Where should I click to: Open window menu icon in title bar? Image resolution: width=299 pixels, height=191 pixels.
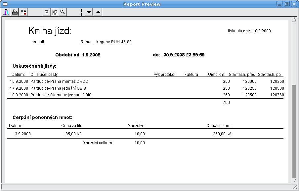5,4
